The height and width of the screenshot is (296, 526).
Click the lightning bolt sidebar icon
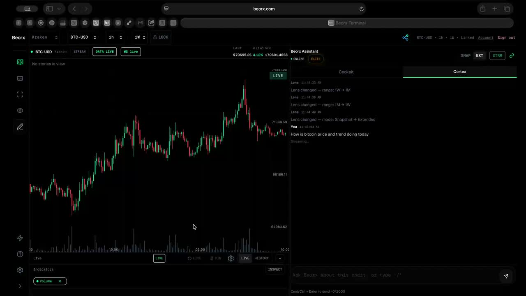tap(20, 238)
